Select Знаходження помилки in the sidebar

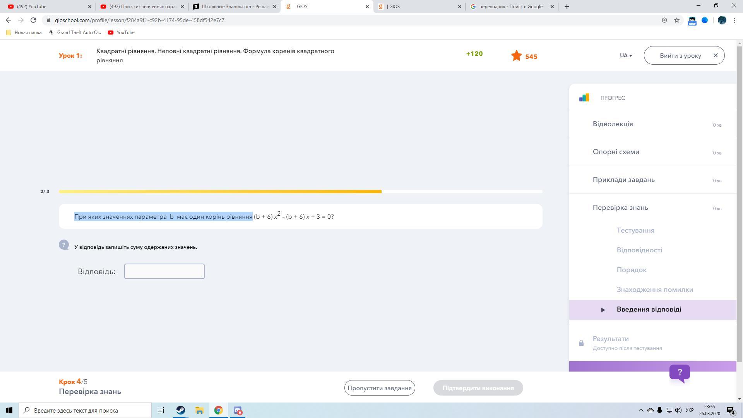pyautogui.click(x=654, y=290)
